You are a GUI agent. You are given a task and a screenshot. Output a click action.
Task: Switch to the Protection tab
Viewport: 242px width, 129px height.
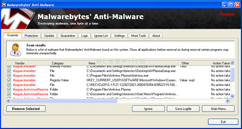click(x=31, y=36)
